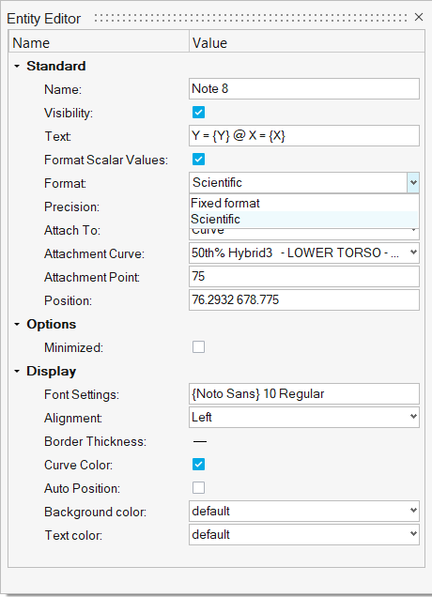This screenshot has height=597, width=432.
Task: Uncheck the Visibility checkbox
Action: pos(198,113)
